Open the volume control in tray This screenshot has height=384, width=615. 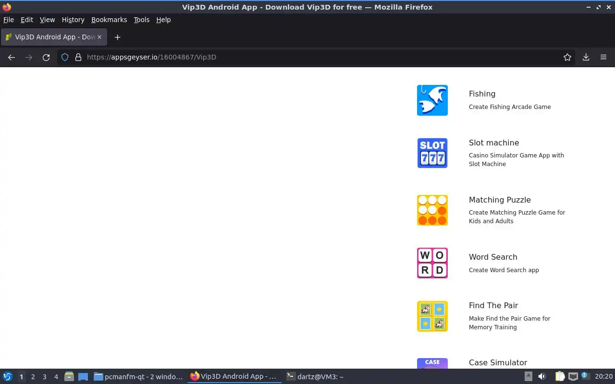click(x=542, y=377)
